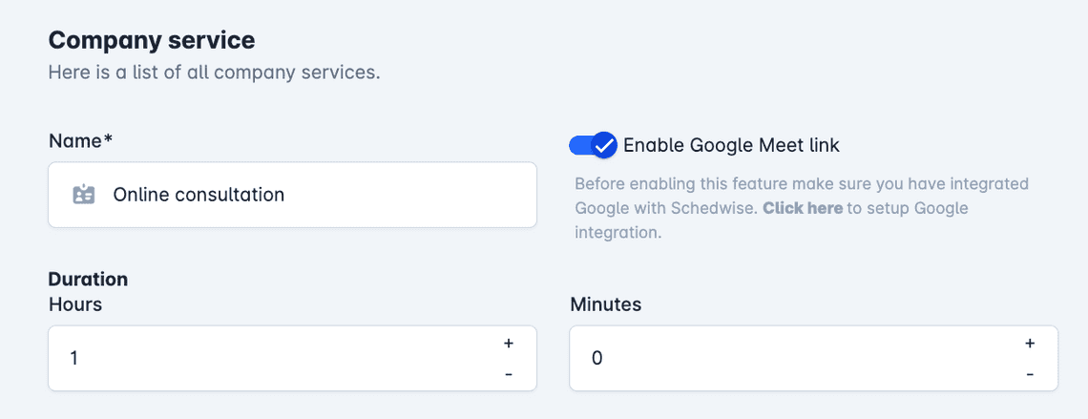Click the checkmark knob on the Meet toggle
The image size is (1088, 419).
pos(604,145)
